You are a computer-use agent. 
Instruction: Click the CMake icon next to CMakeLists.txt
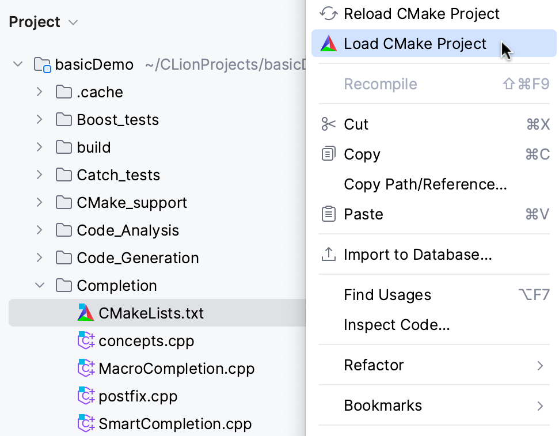[x=85, y=313]
